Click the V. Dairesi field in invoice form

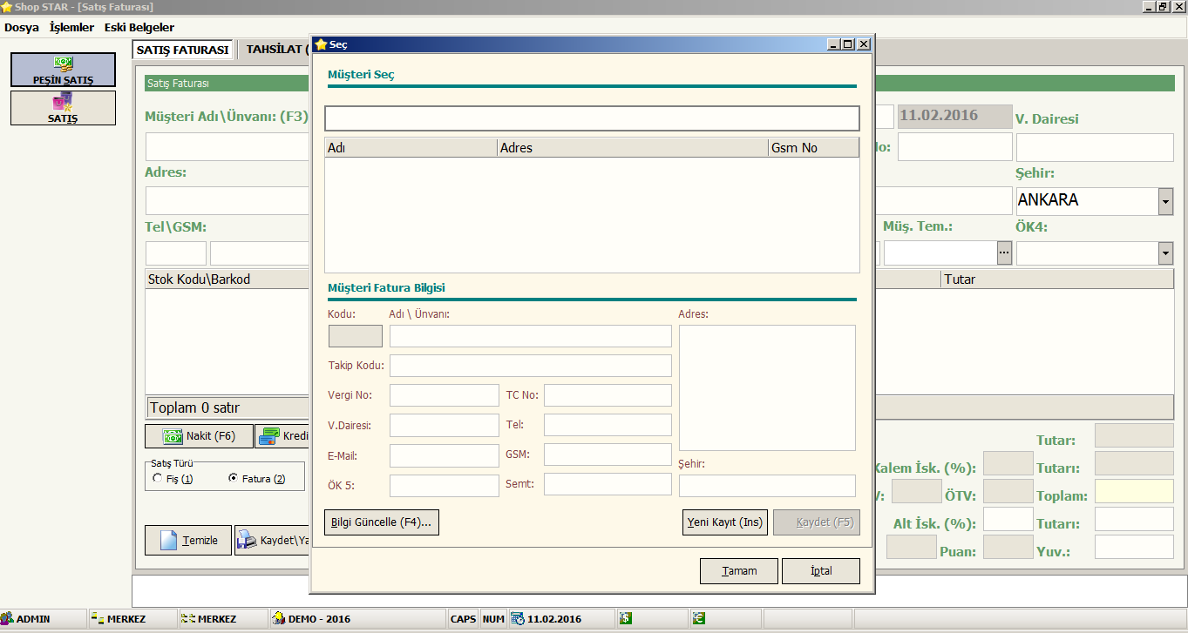1095,147
